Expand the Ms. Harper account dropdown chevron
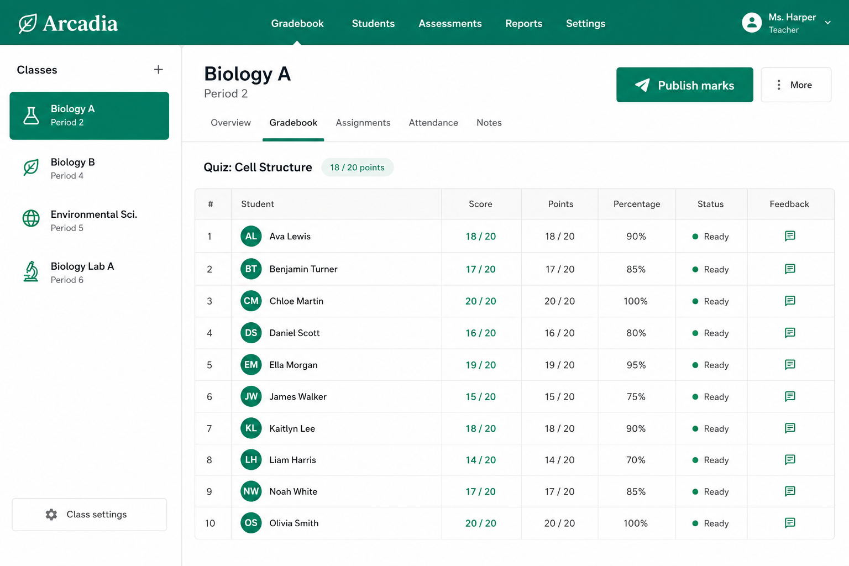This screenshot has width=849, height=566. [x=827, y=23]
